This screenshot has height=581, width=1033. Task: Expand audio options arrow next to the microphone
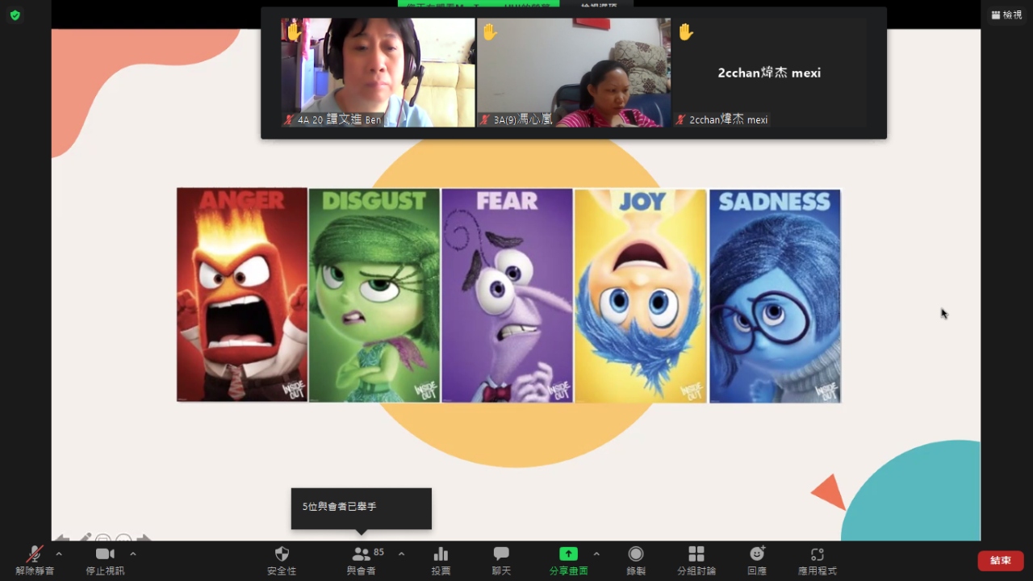(59, 554)
